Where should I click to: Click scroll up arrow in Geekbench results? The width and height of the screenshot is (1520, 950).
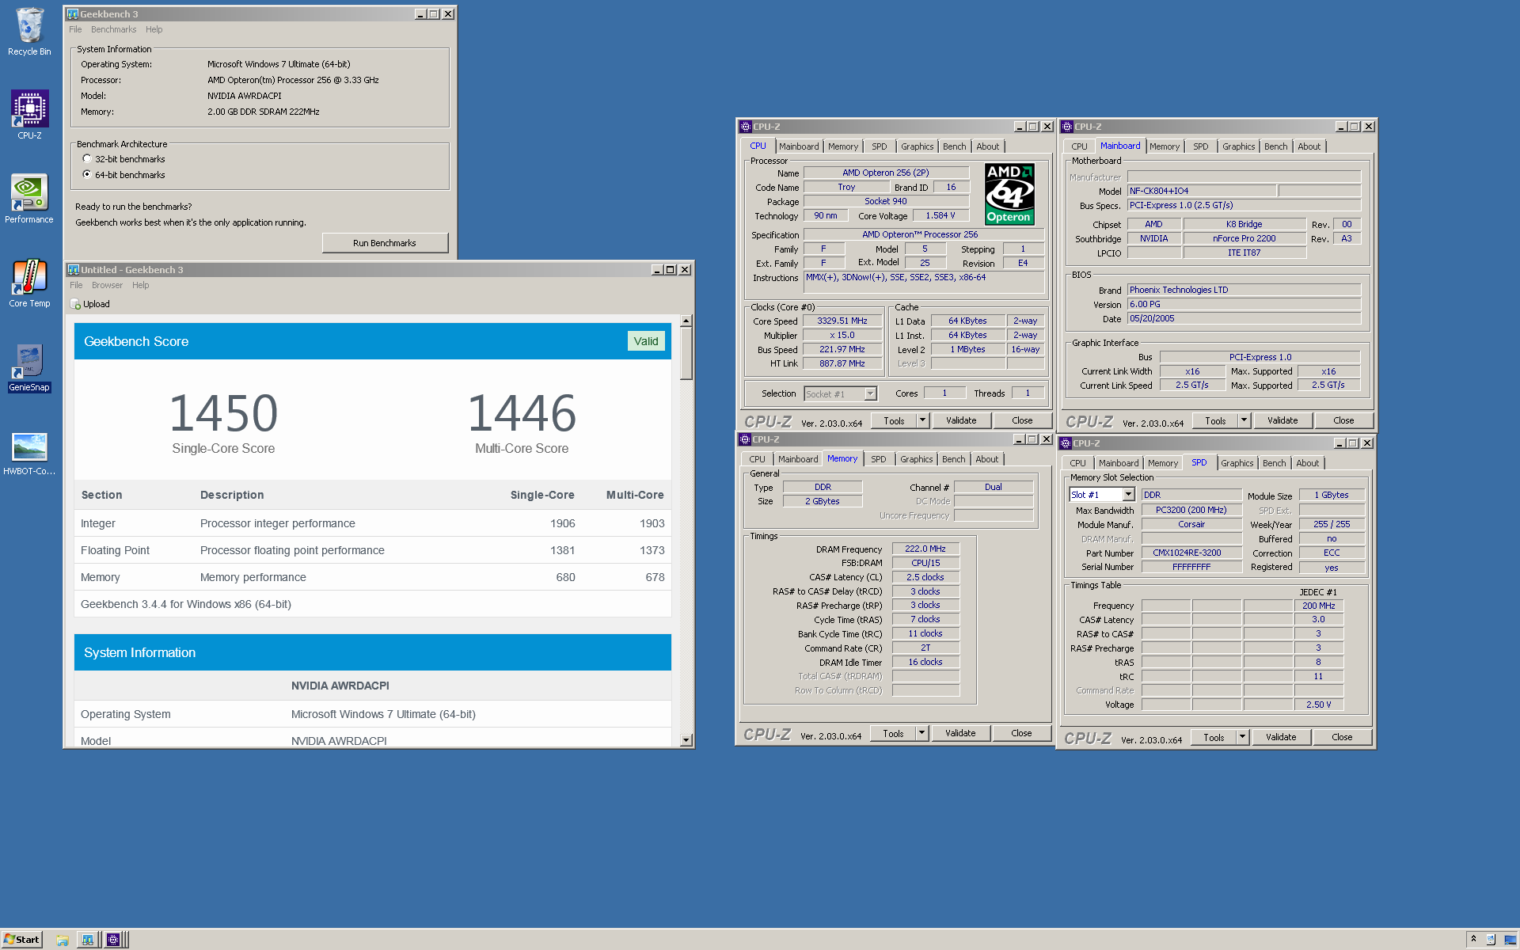coord(686,321)
